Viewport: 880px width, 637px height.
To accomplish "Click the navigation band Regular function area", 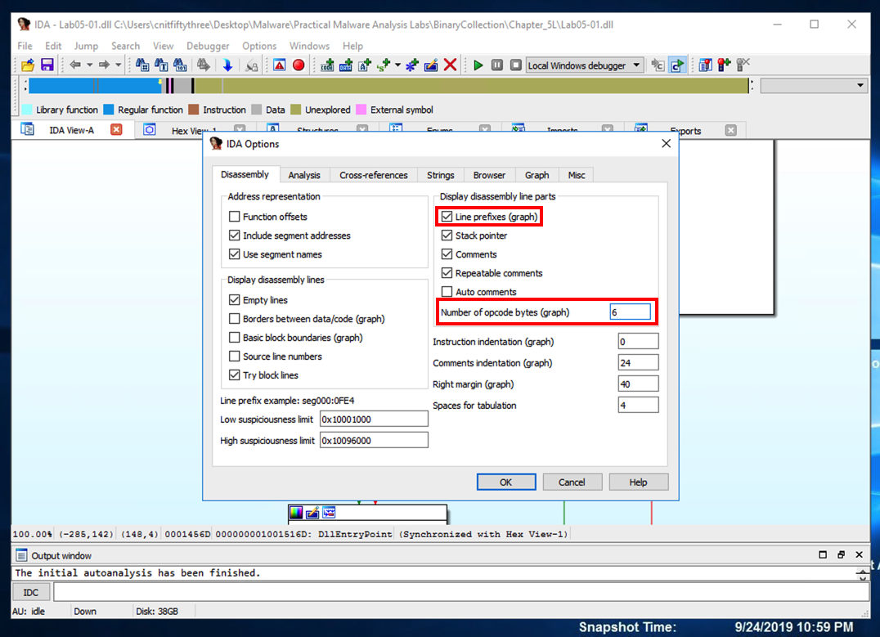I will (94, 86).
